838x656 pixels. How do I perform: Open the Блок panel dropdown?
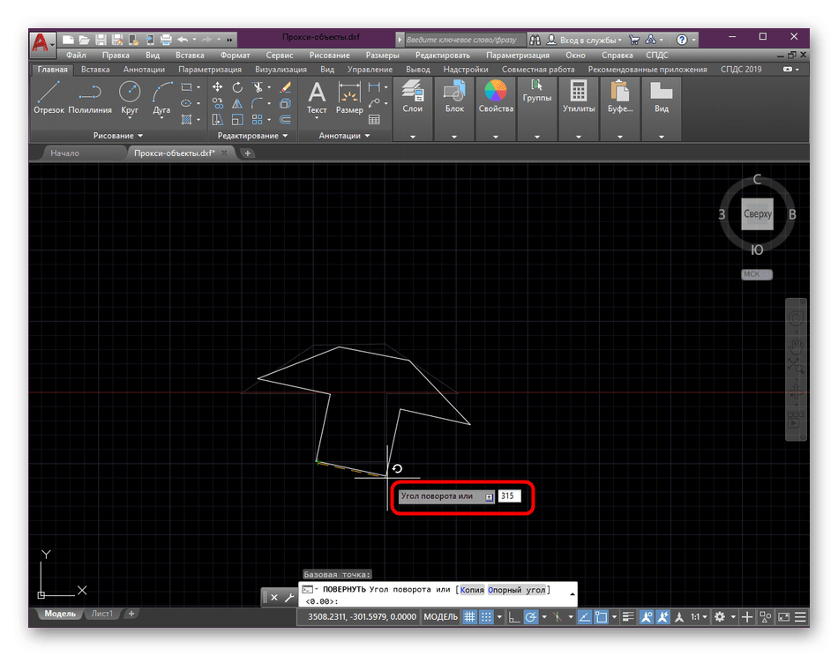pos(454,137)
